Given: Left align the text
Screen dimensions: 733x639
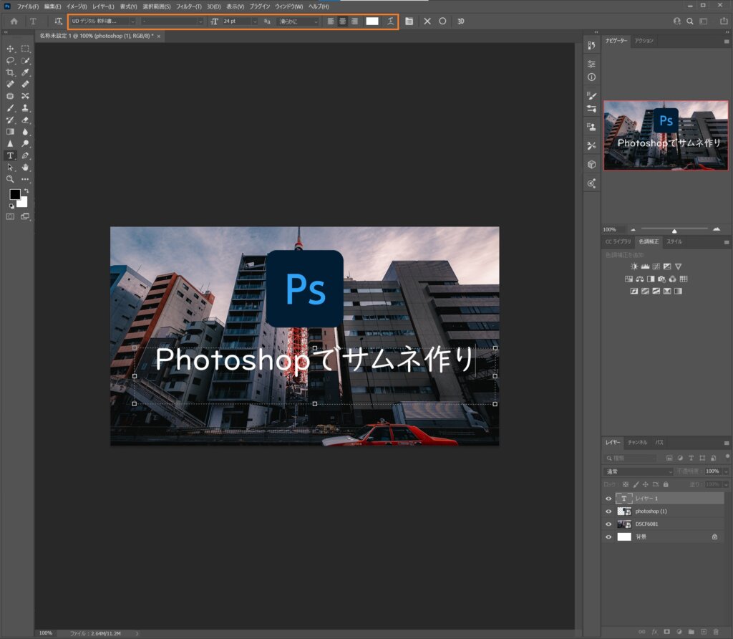Looking at the screenshot, I should coord(331,21).
